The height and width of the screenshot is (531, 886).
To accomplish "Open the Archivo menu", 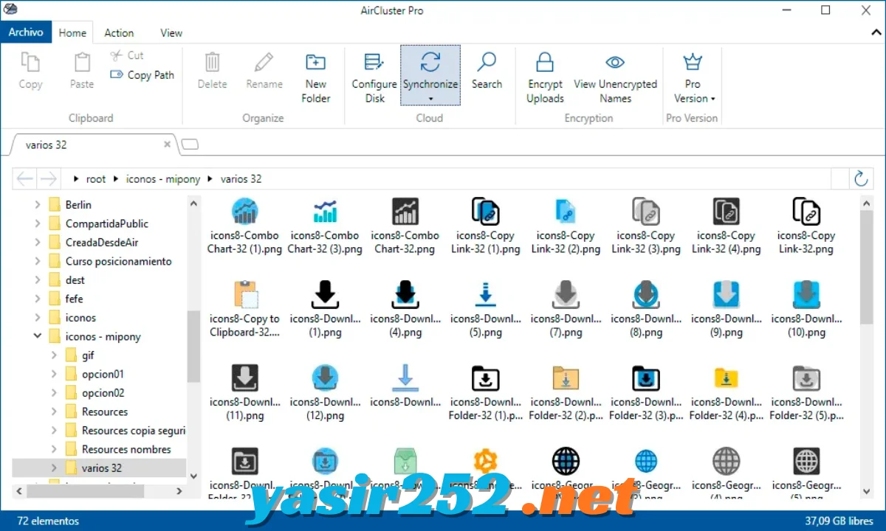I will [26, 32].
